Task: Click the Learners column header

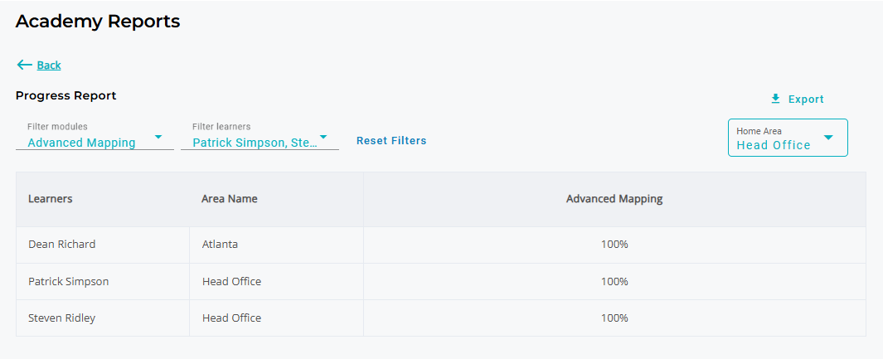Action: point(50,199)
